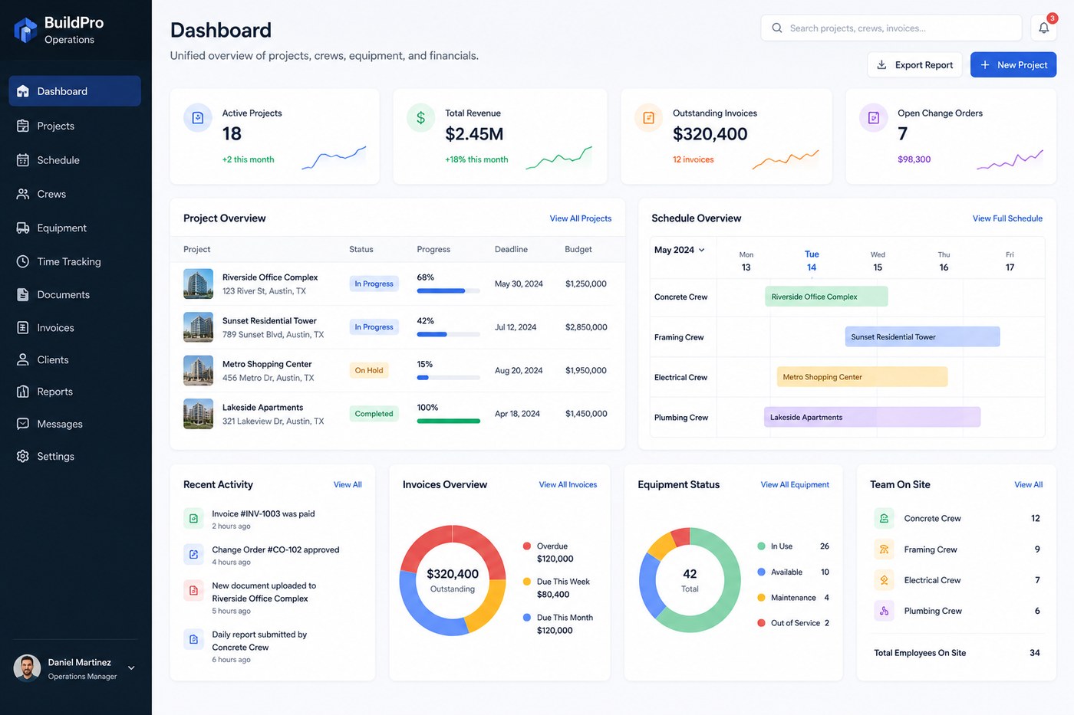Click the Plumbing Crew team icon

pyautogui.click(x=884, y=611)
